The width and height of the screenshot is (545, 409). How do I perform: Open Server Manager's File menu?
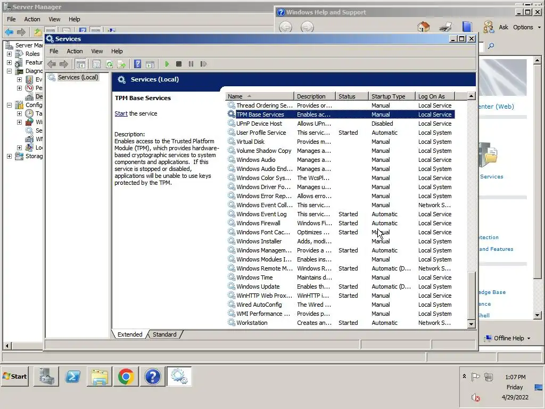pyautogui.click(x=12, y=19)
